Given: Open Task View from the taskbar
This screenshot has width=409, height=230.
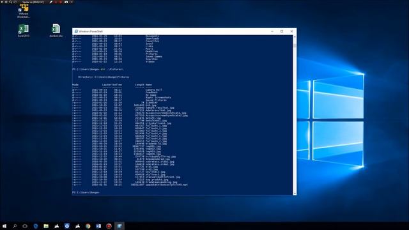Looking at the screenshot, I should click(x=25, y=226).
